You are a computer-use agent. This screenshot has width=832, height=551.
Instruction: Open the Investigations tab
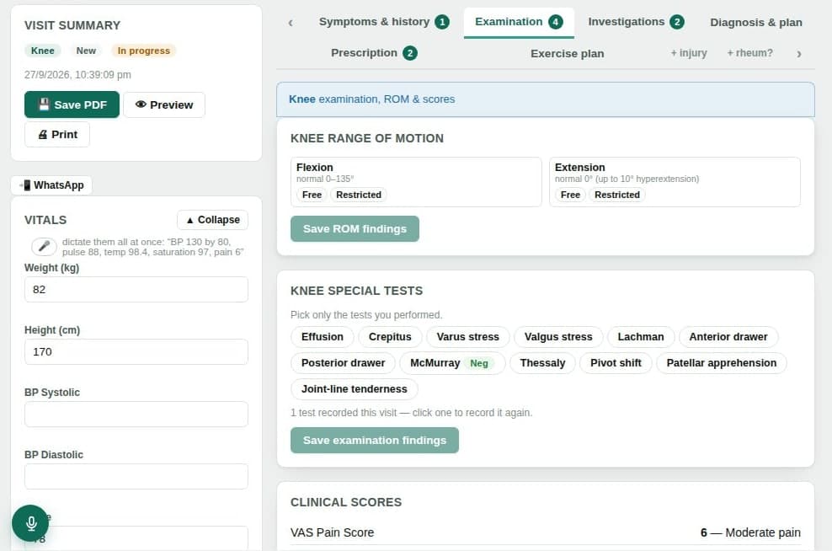(636, 22)
